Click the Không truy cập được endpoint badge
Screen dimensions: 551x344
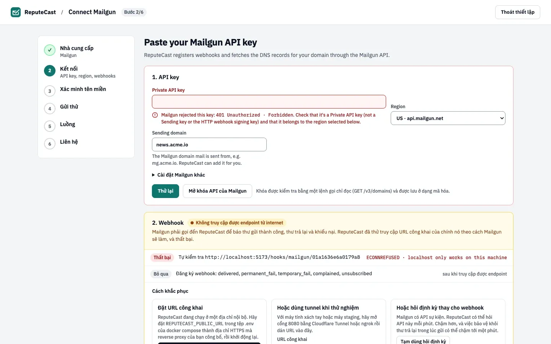pos(237,223)
